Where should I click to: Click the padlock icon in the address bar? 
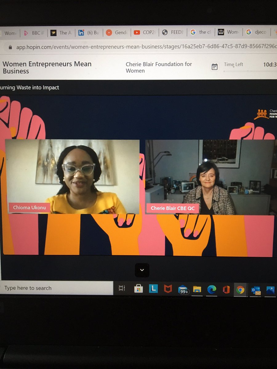pyautogui.click(x=10, y=47)
